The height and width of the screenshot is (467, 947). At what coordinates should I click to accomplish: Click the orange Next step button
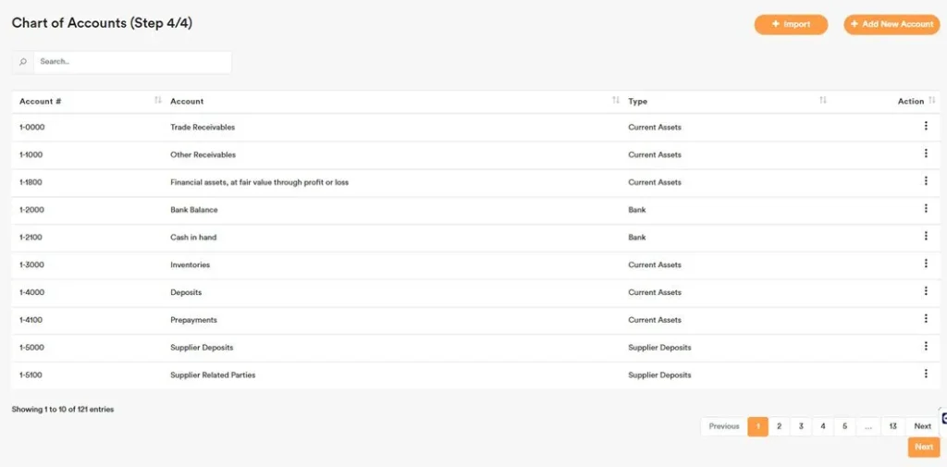click(923, 447)
